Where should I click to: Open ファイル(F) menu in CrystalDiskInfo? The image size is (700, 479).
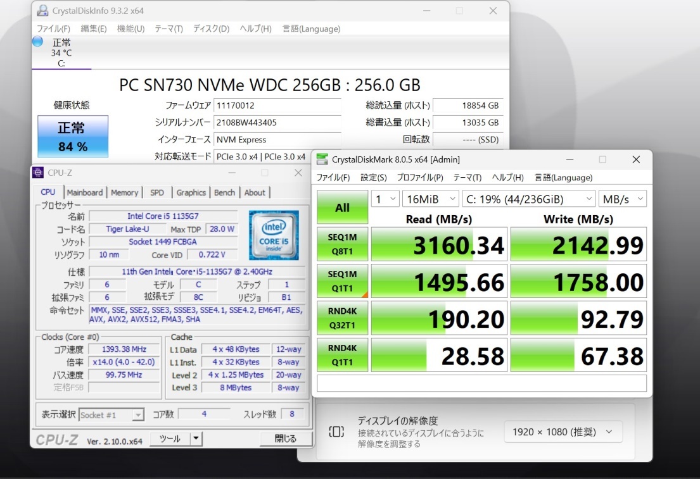click(x=53, y=28)
